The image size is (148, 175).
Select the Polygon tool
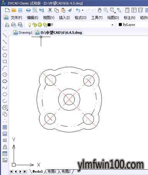pyautogui.click(x=5, y=55)
